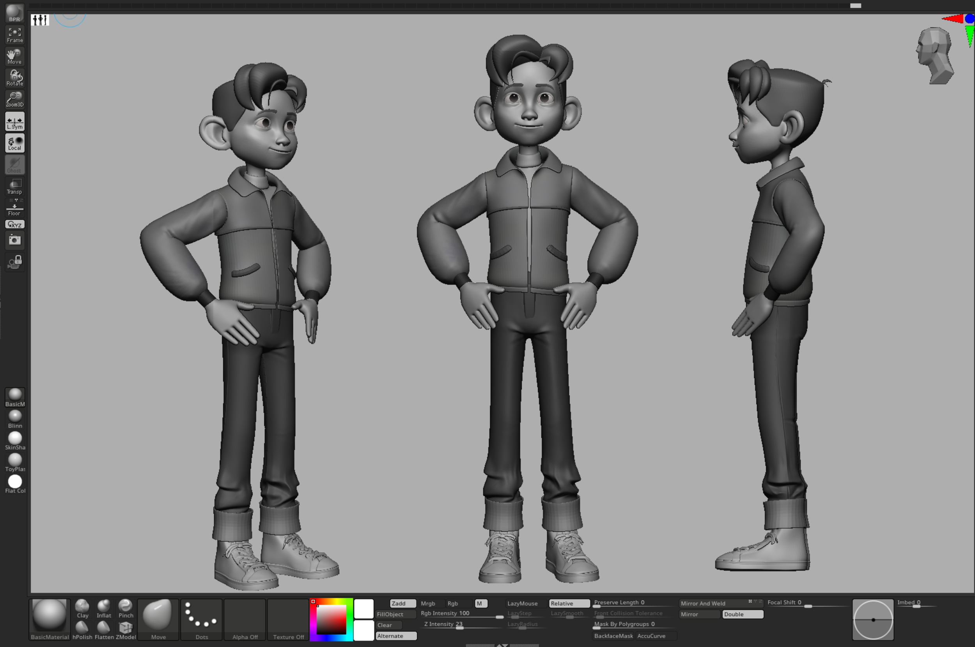Click inside the color picker square
975x647 pixels.
point(331,619)
